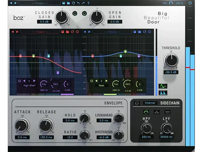Image resolution: width=203 pixels, height=152 pixels.
Task: Open the global Presets dropdown in top bar
Action: 40,3
